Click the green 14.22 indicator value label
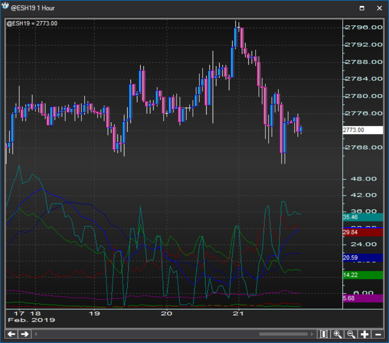This screenshot has width=389, height=343. click(x=363, y=275)
